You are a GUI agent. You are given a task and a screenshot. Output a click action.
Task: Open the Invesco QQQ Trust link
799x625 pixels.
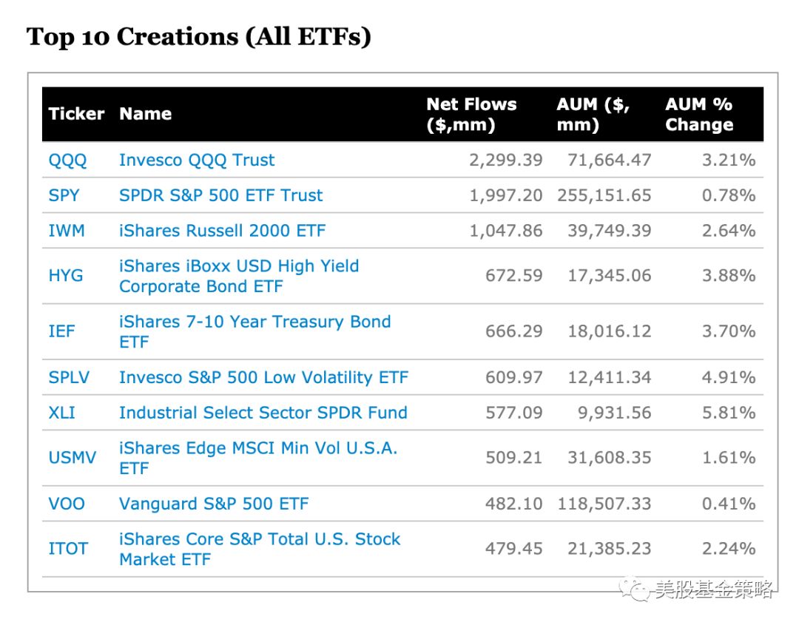(197, 160)
